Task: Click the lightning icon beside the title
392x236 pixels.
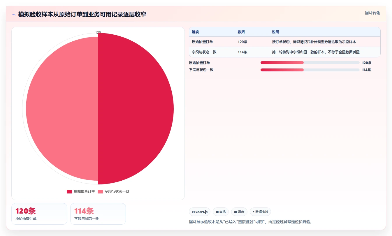Action: pyautogui.click(x=14, y=15)
